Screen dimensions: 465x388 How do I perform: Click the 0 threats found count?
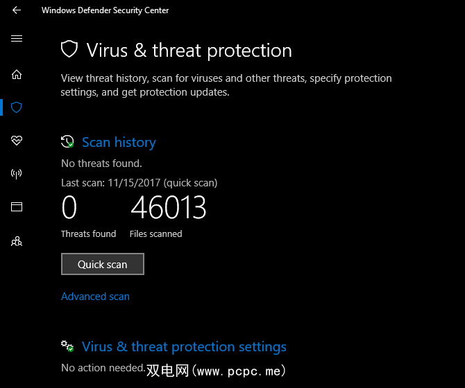pyautogui.click(x=69, y=208)
